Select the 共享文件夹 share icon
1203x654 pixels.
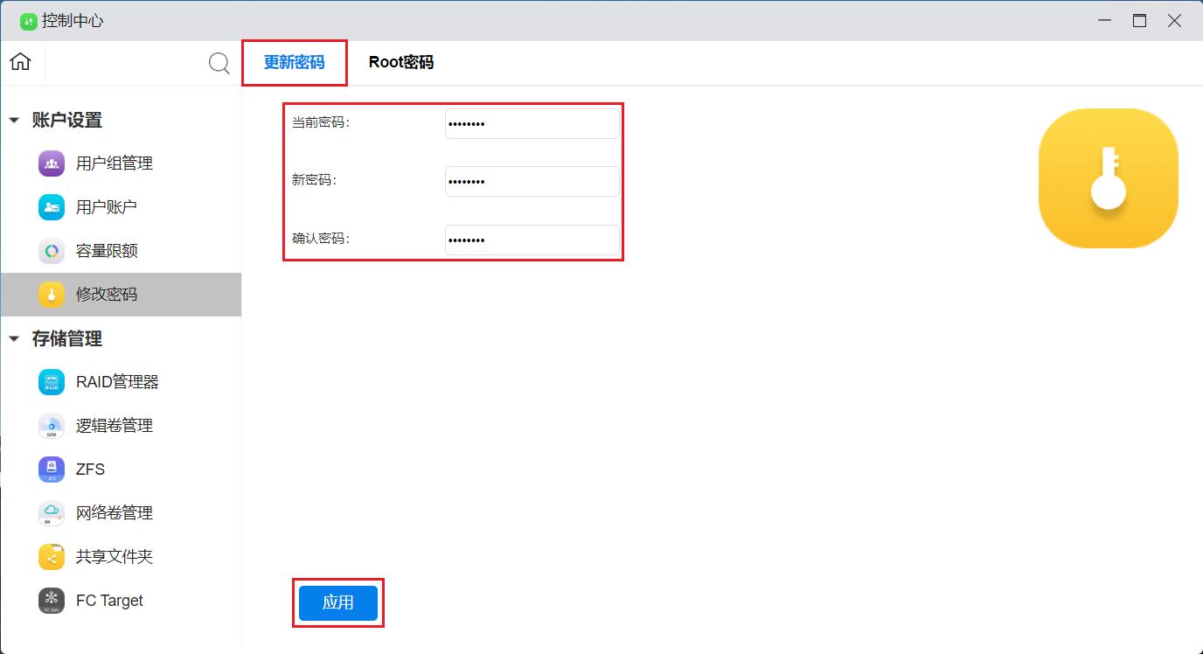tap(52, 557)
